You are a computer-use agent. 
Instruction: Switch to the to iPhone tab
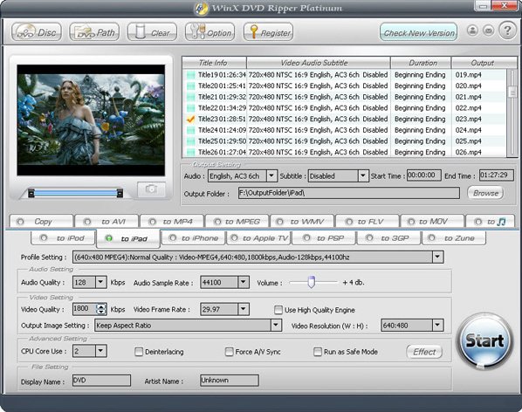193,238
